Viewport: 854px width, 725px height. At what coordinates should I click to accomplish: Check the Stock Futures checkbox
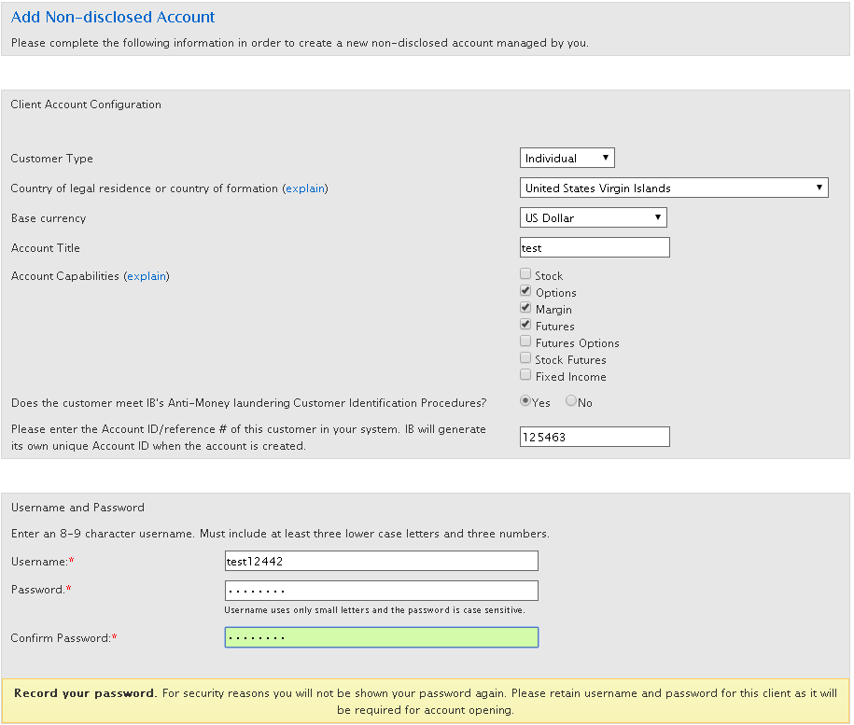pyautogui.click(x=525, y=359)
